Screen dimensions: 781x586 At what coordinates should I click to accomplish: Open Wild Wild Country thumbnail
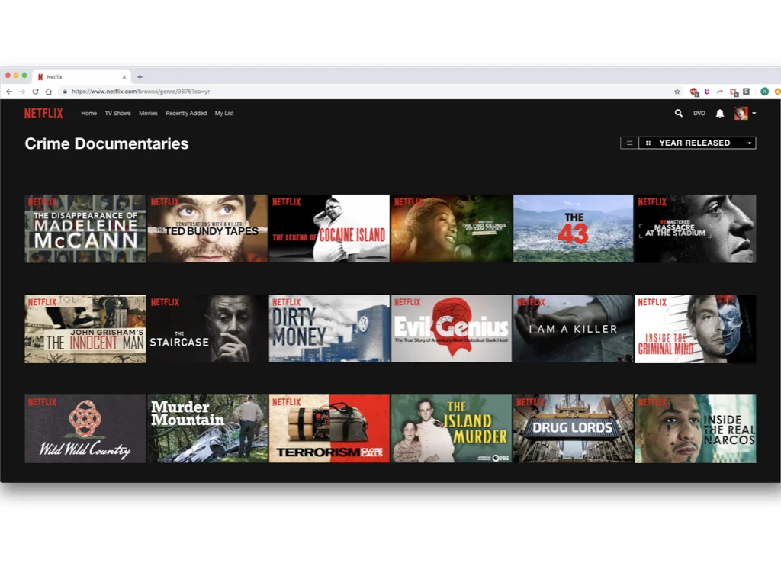(x=85, y=429)
